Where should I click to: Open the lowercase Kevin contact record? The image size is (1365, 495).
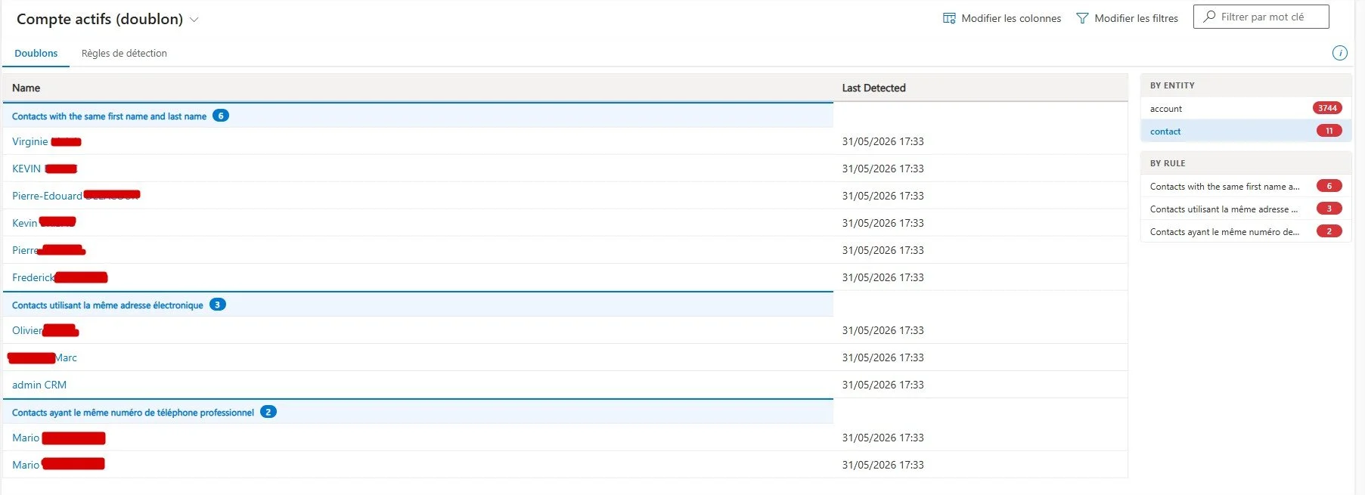pyautogui.click(x=44, y=223)
